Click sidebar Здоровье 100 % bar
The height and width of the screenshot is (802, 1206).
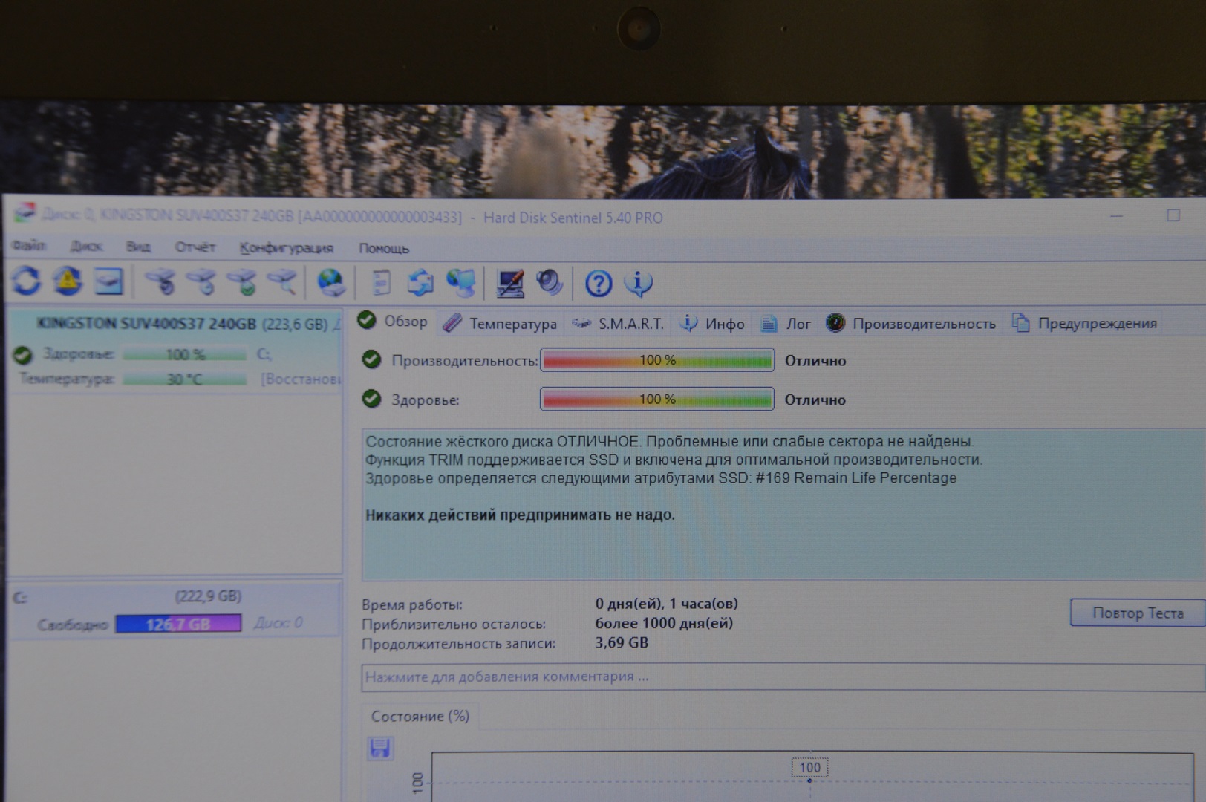(x=185, y=355)
